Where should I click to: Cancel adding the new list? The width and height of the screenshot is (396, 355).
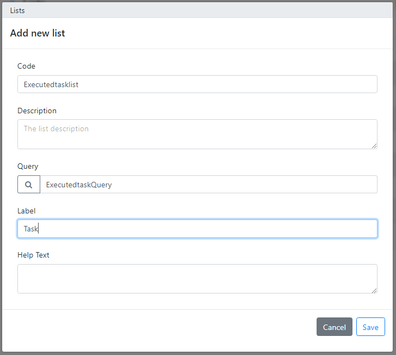tap(334, 327)
